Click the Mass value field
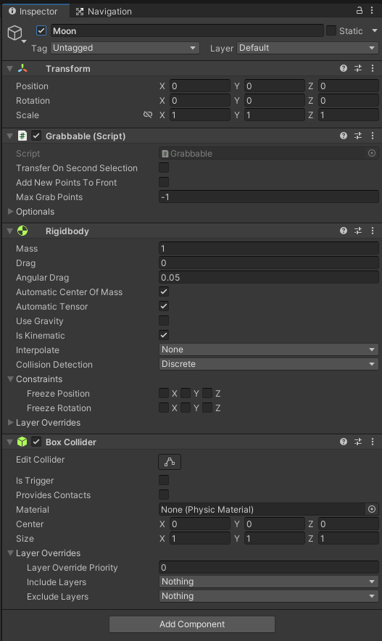The image size is (382, 641). [268, 249]
